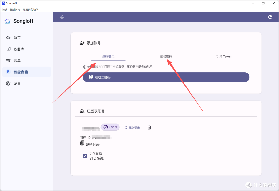Click the 设备列表 heading
Image resolution: width=279 pixels, height=191 pixels.
click(x=92, y=145)
